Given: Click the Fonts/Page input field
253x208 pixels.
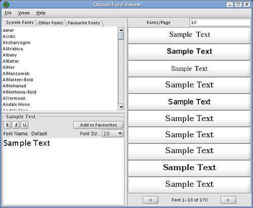Looking at the screenshot, I should click(220, 23).
